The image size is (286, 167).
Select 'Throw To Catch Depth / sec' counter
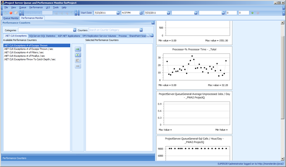29,60
